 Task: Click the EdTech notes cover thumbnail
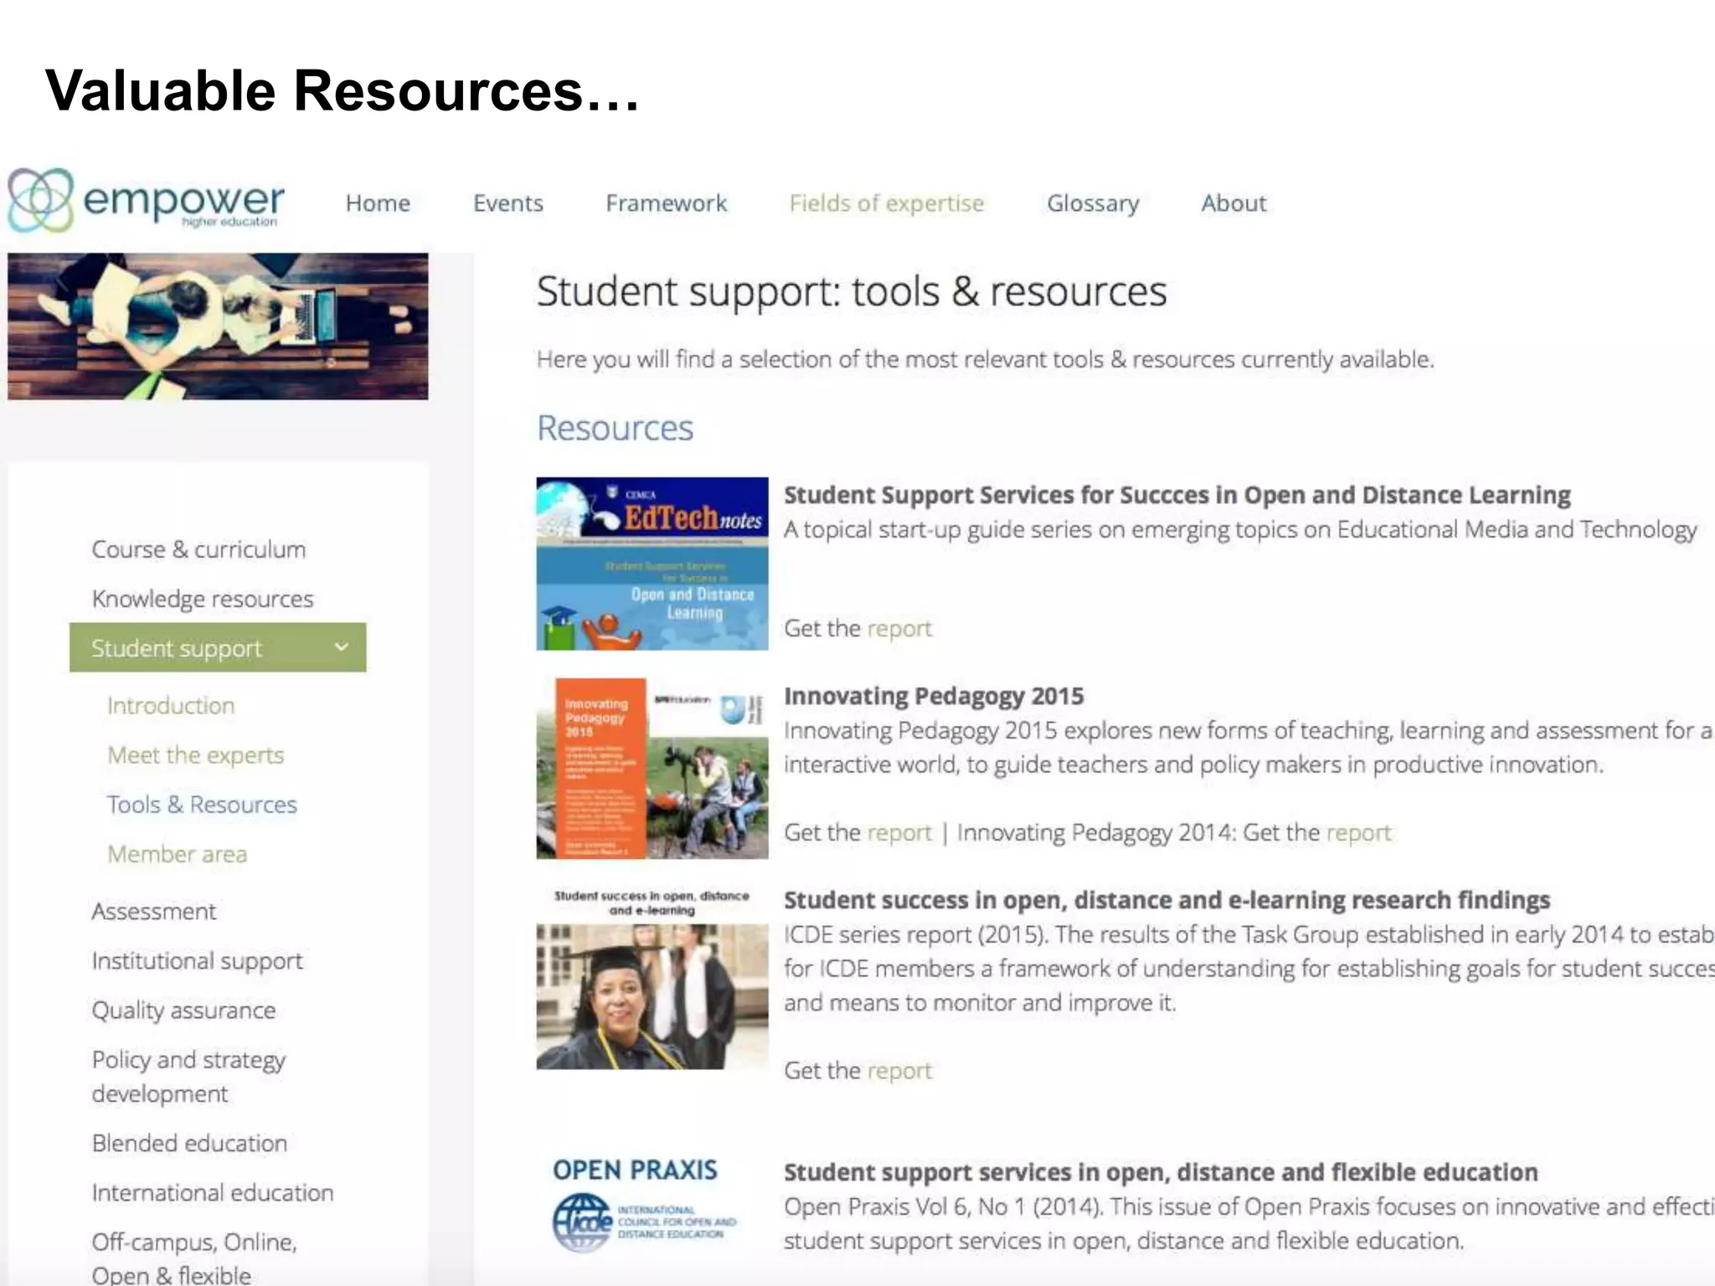coord(652,563)
